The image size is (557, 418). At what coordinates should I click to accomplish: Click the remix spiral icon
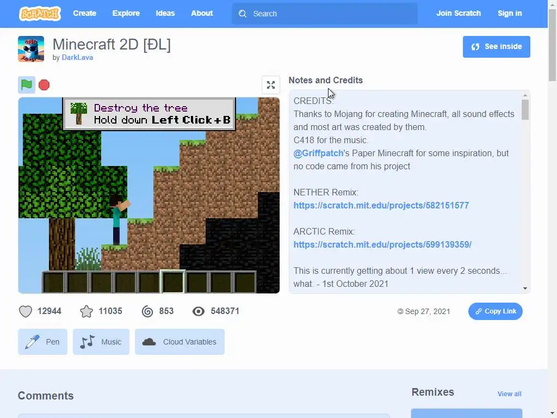[147, 311]
